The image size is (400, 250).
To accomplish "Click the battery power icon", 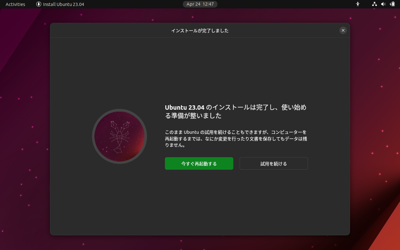I will [392, 4].
